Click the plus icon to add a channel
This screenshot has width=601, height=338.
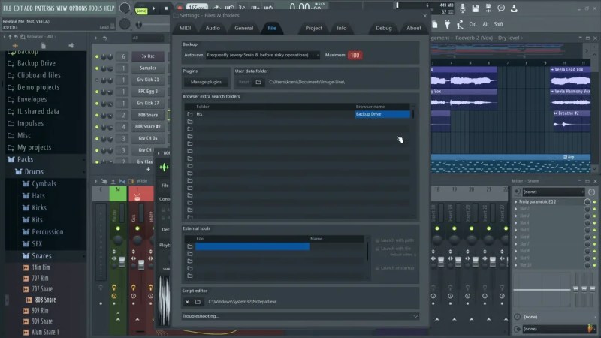click(x=148, y=169)
